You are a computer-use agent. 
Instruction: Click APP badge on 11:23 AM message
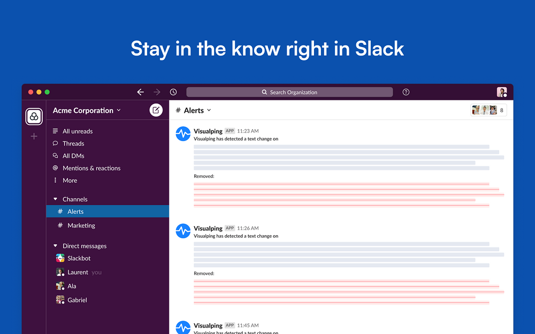pos(230,131)
